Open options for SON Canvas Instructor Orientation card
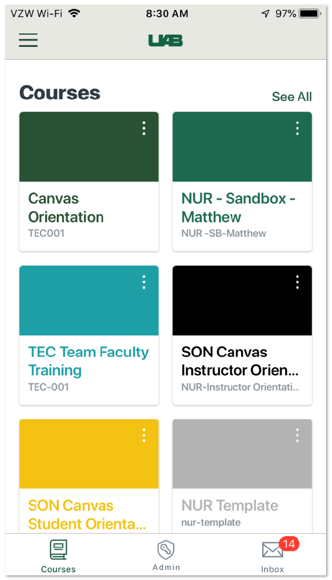Image resolution: width=332 pixels, height=580 pixels. click(x=297, y=282)
